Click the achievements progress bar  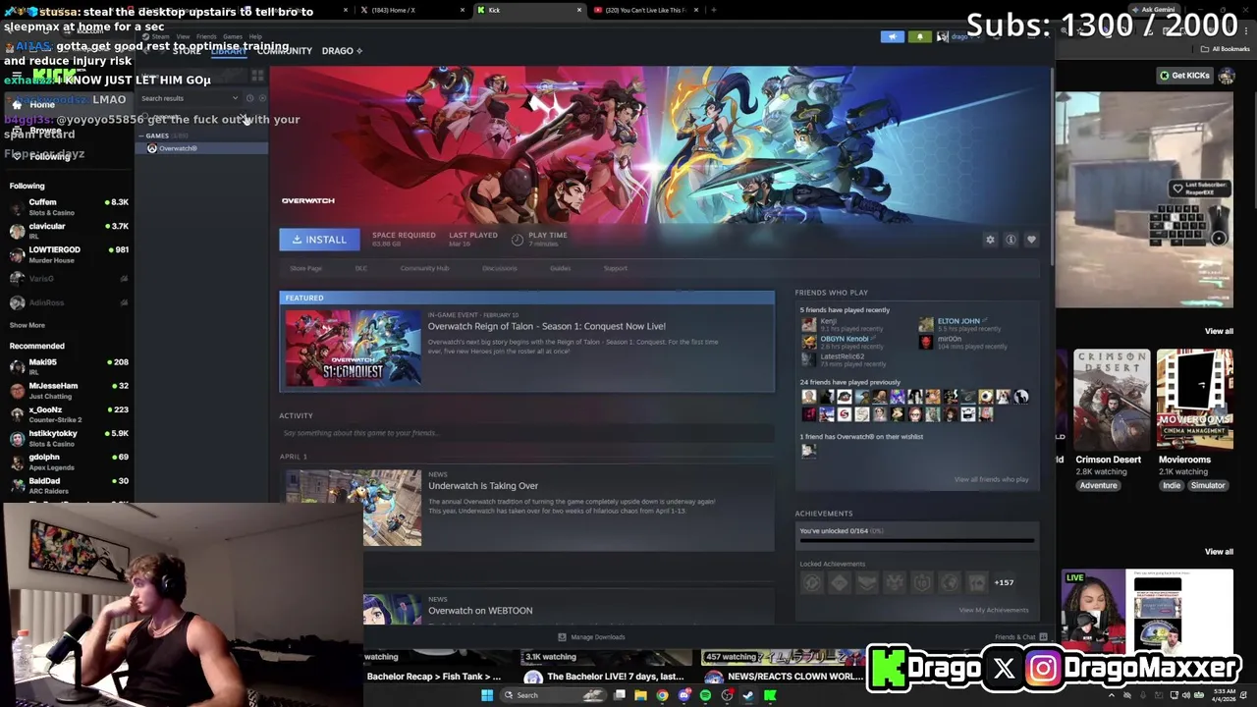(x=916, y=541)
